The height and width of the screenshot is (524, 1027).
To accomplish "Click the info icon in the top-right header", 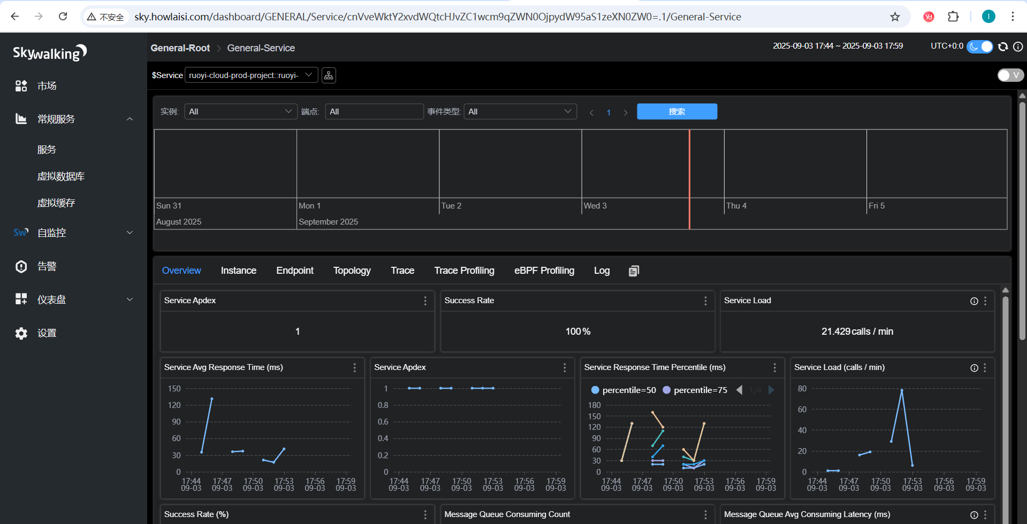I will pos(1018,47).
